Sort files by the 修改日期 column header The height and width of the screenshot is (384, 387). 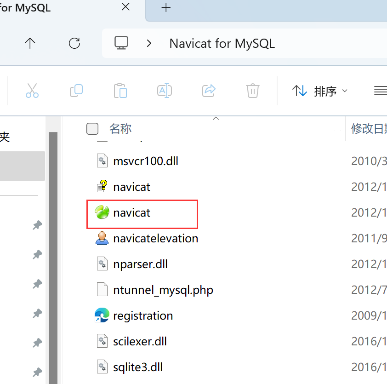[369, 129]
